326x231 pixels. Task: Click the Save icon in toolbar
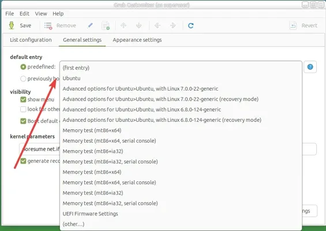[x=12, y=25]
